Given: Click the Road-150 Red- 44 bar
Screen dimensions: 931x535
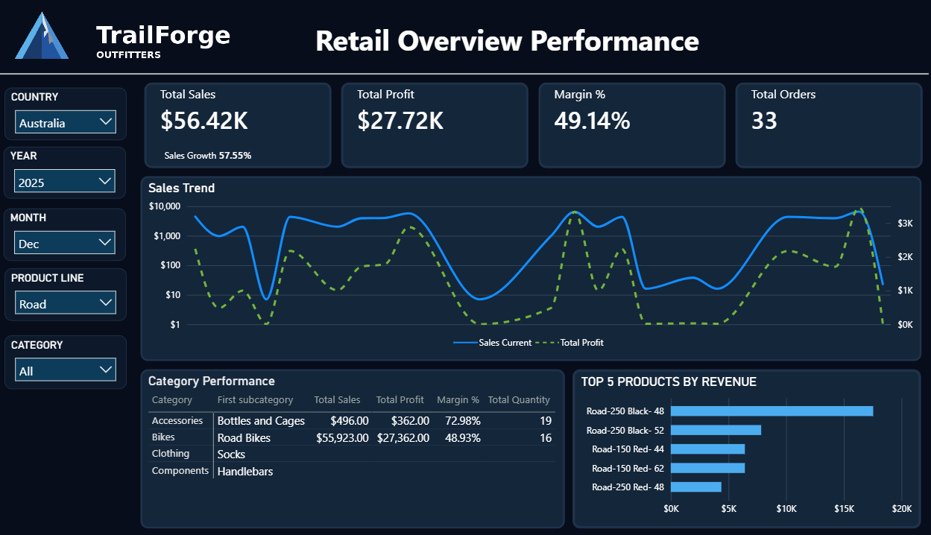Looking at the screenshot, I should [708, 449].
